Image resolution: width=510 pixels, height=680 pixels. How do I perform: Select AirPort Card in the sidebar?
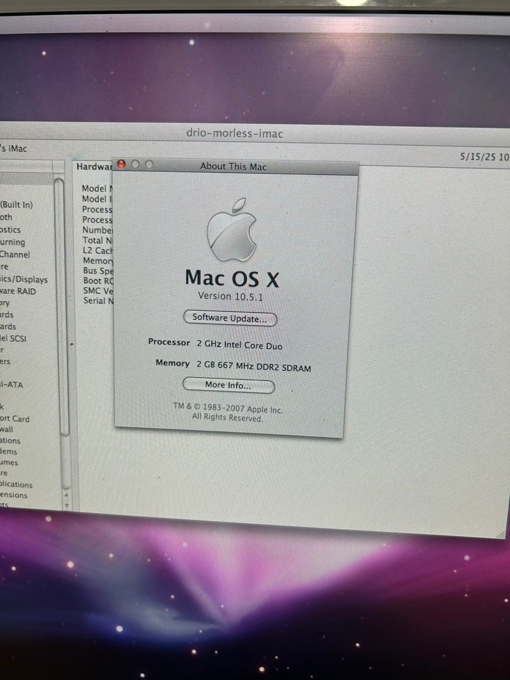tap(15, 419)
